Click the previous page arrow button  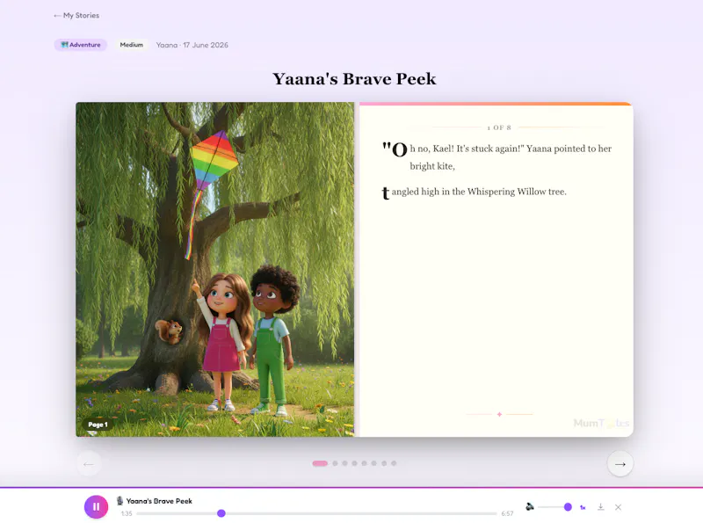point(89,464)
